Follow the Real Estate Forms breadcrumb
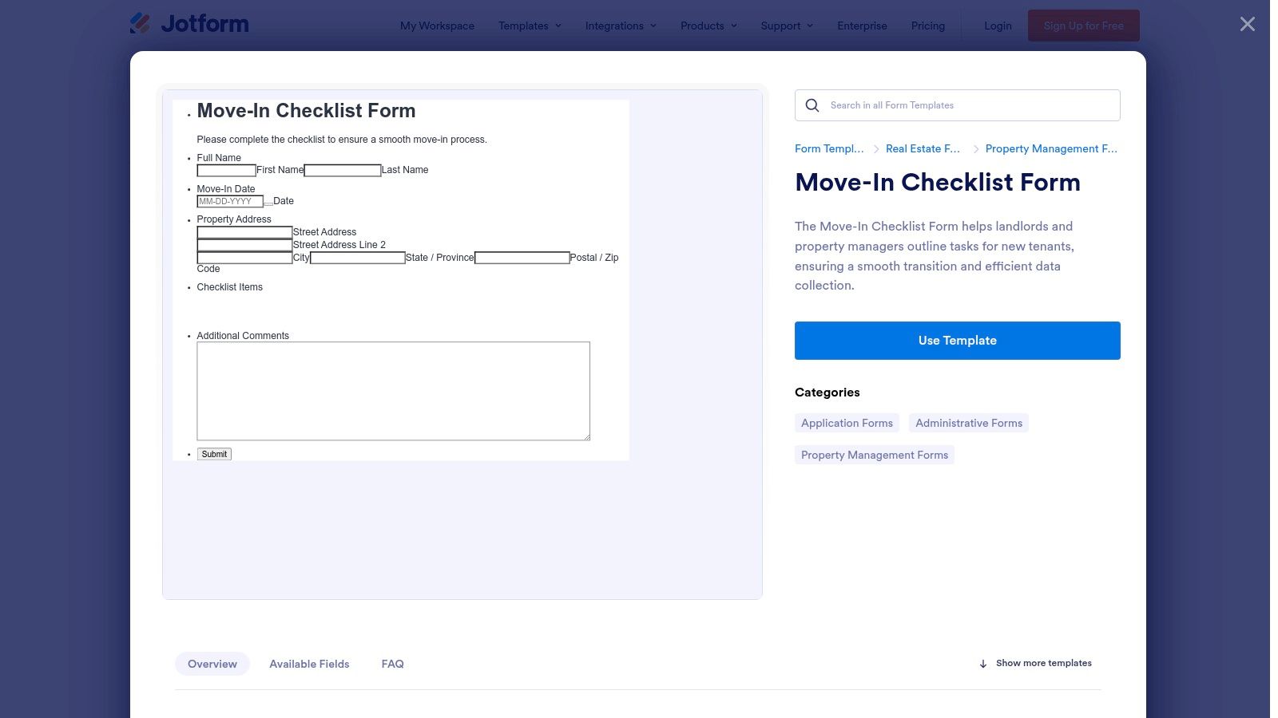Image resolution: width=1278 pixels, height=718 pixels. coord(923,148)
